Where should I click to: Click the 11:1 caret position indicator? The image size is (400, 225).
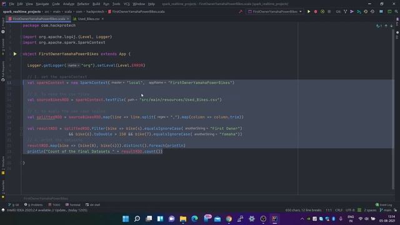[x=329, y=210]
